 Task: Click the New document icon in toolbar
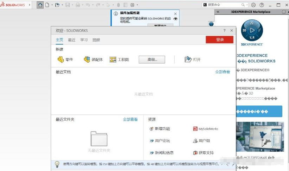click(x=48, y=5)
